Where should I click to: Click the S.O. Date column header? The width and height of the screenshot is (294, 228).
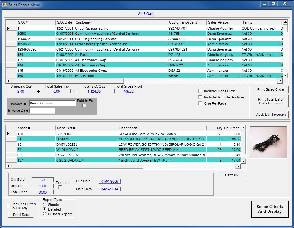click(x=65, y=22)
